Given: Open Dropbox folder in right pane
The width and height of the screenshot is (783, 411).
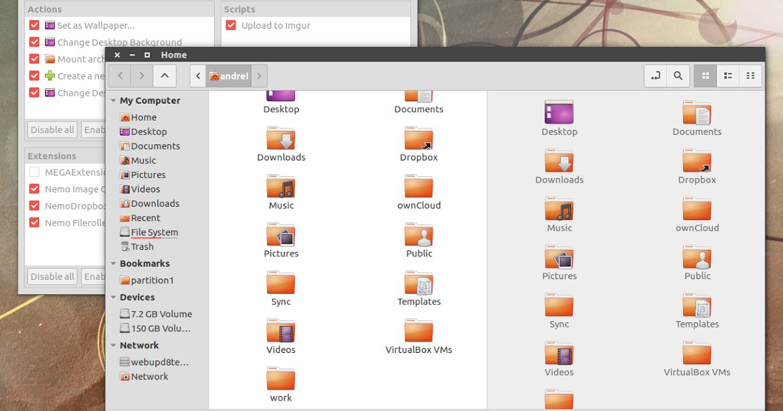Looking at the screenshot, I should pyautogui.click(x=697, y=167).
